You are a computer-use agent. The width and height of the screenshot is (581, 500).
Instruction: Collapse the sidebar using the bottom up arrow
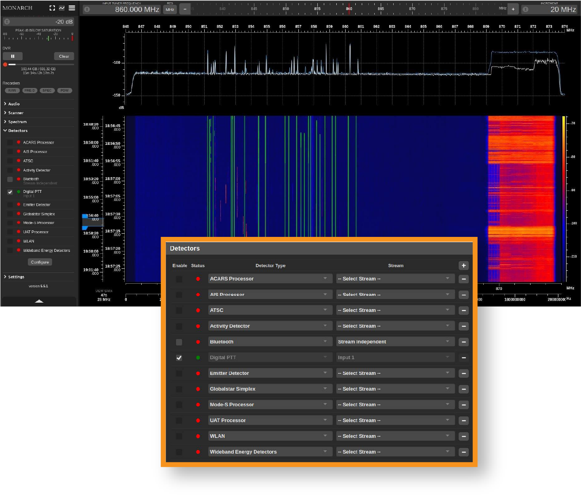pyautogui.click(x=39, y=301)
